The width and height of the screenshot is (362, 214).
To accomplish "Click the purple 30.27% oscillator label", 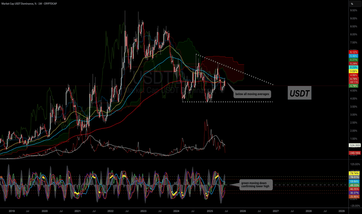I will pyautogui.click(x=354, y=193).
